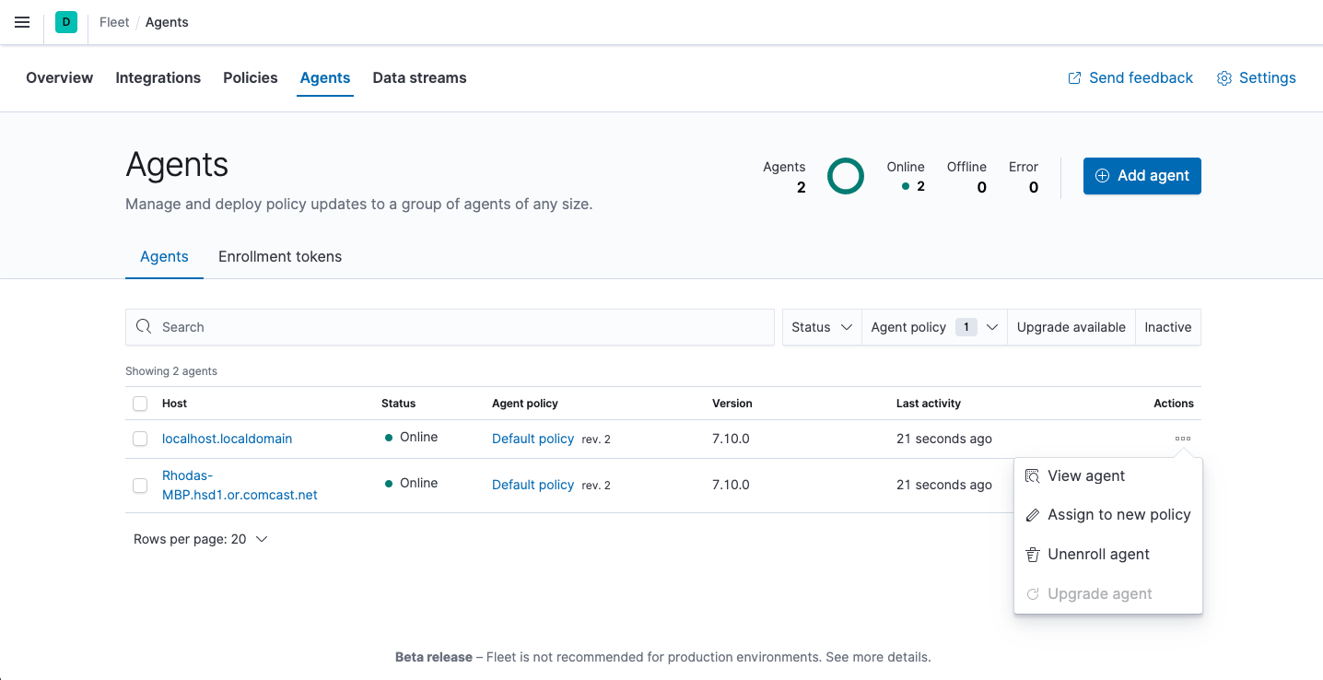Click the green D space avatar

tap(66, 22)
